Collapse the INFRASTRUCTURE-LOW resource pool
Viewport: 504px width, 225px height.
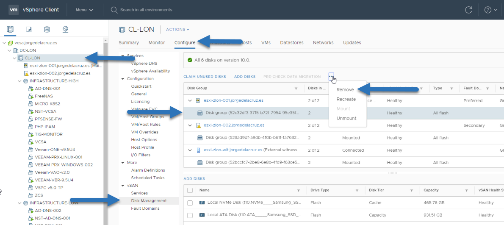19,203
